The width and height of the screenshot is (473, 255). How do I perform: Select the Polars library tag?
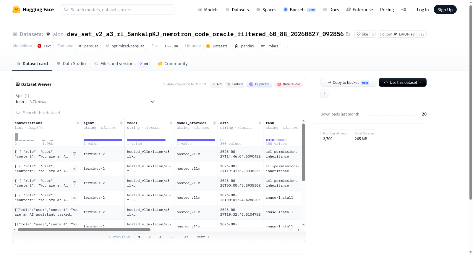click(x=269, y=46)
